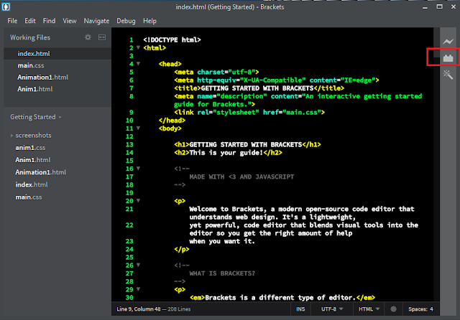Click the '208 Lines' count in status bar
The width and height of the screenshot is (460, 320).
(x=179, y=309)
